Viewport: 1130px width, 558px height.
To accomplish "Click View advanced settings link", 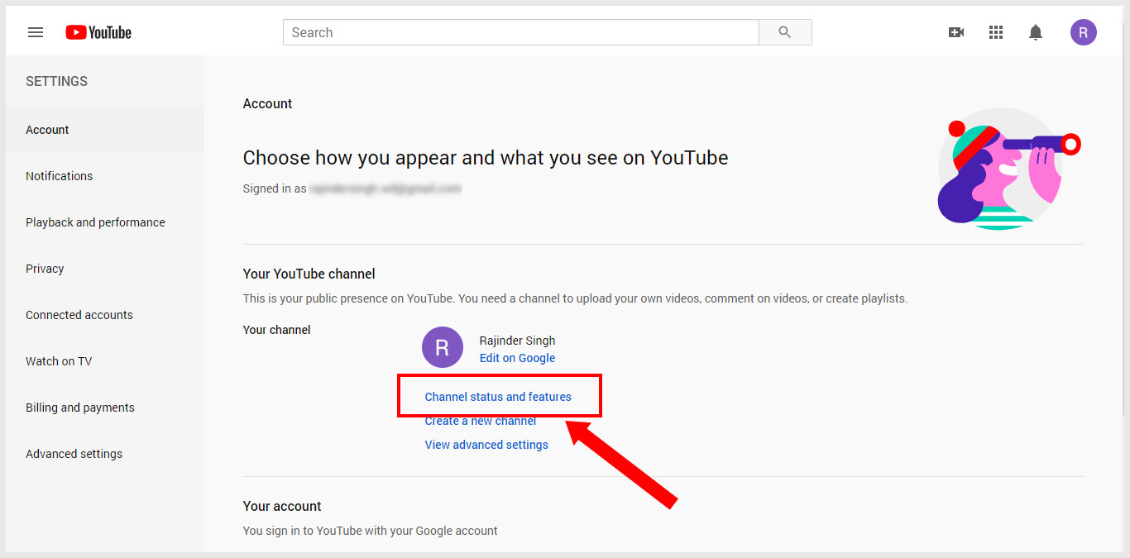I will pos(486,445).
